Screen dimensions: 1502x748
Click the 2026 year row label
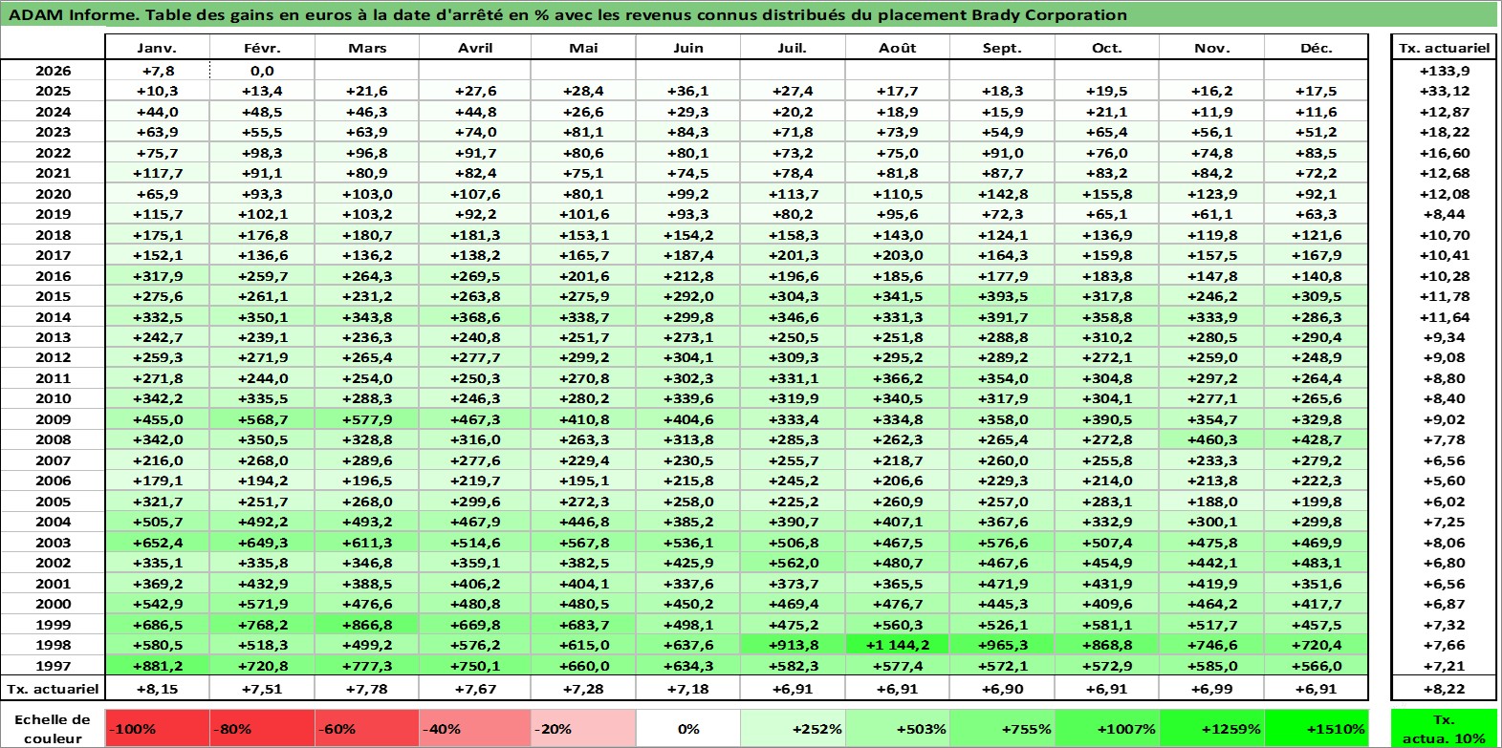click(x=53, y=71)
